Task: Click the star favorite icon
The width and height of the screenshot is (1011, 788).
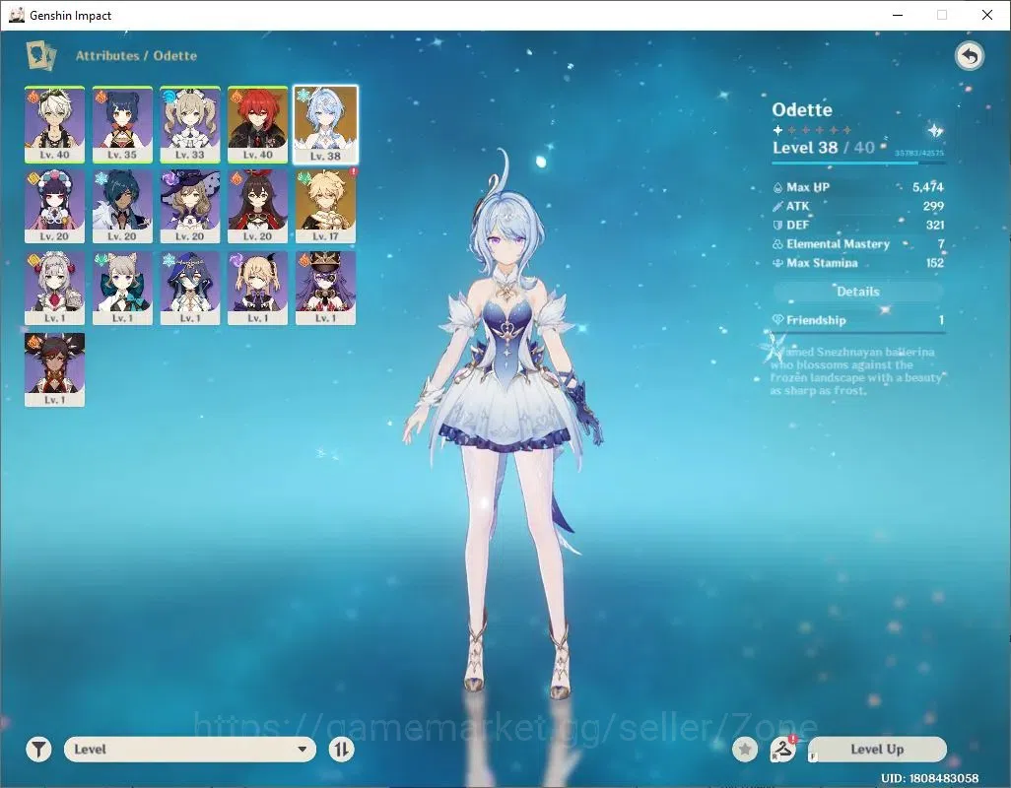Action: [745, 750]
